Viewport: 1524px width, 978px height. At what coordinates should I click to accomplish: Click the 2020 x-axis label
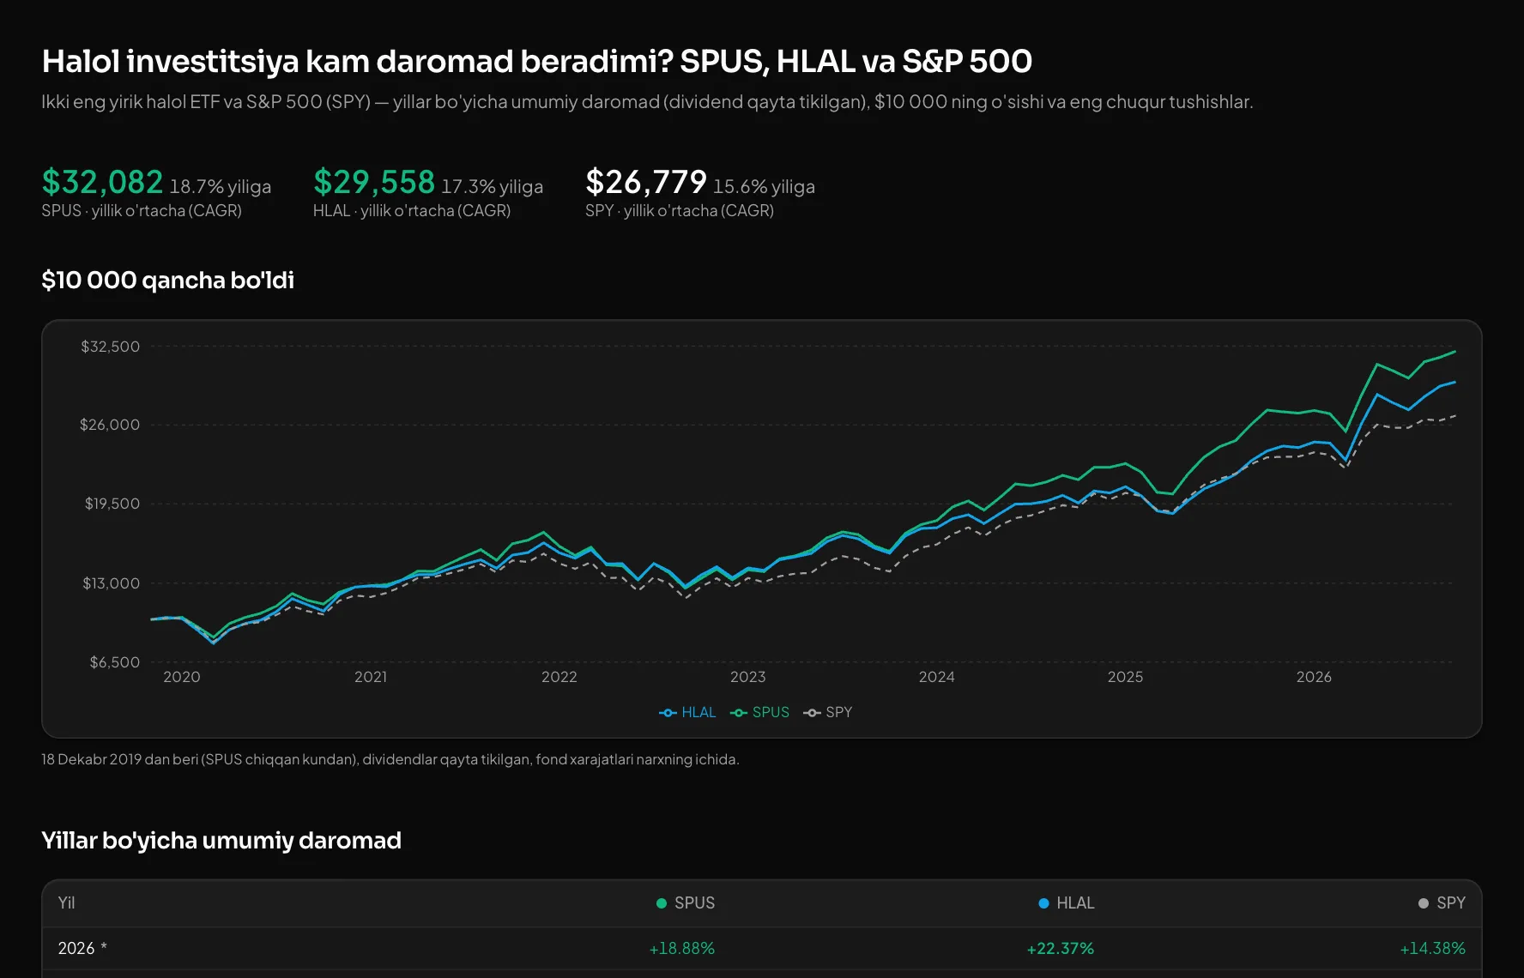click(182, 677)
